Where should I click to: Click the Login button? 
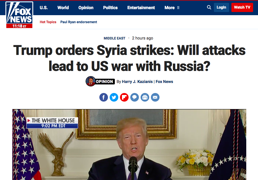(221, 7)
